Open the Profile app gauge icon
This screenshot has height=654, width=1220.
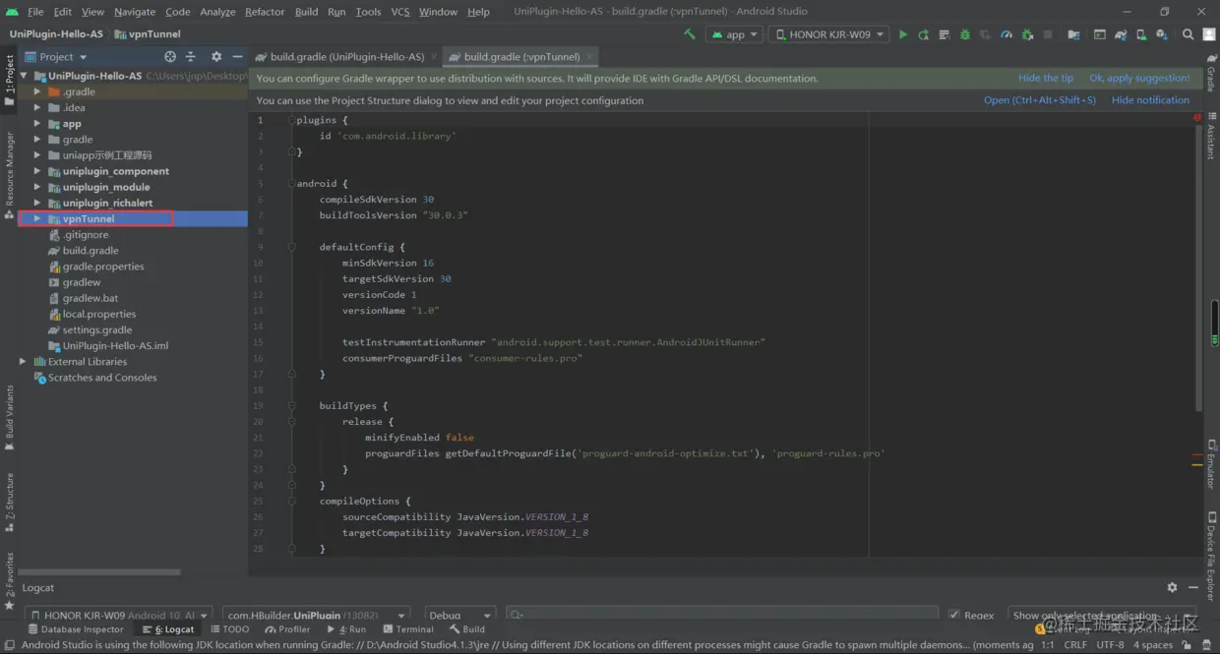pyautogui.click(x=1006, y=34)
